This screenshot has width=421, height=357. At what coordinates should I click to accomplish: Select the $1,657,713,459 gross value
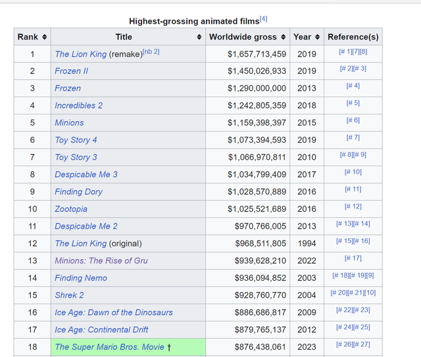257,54
